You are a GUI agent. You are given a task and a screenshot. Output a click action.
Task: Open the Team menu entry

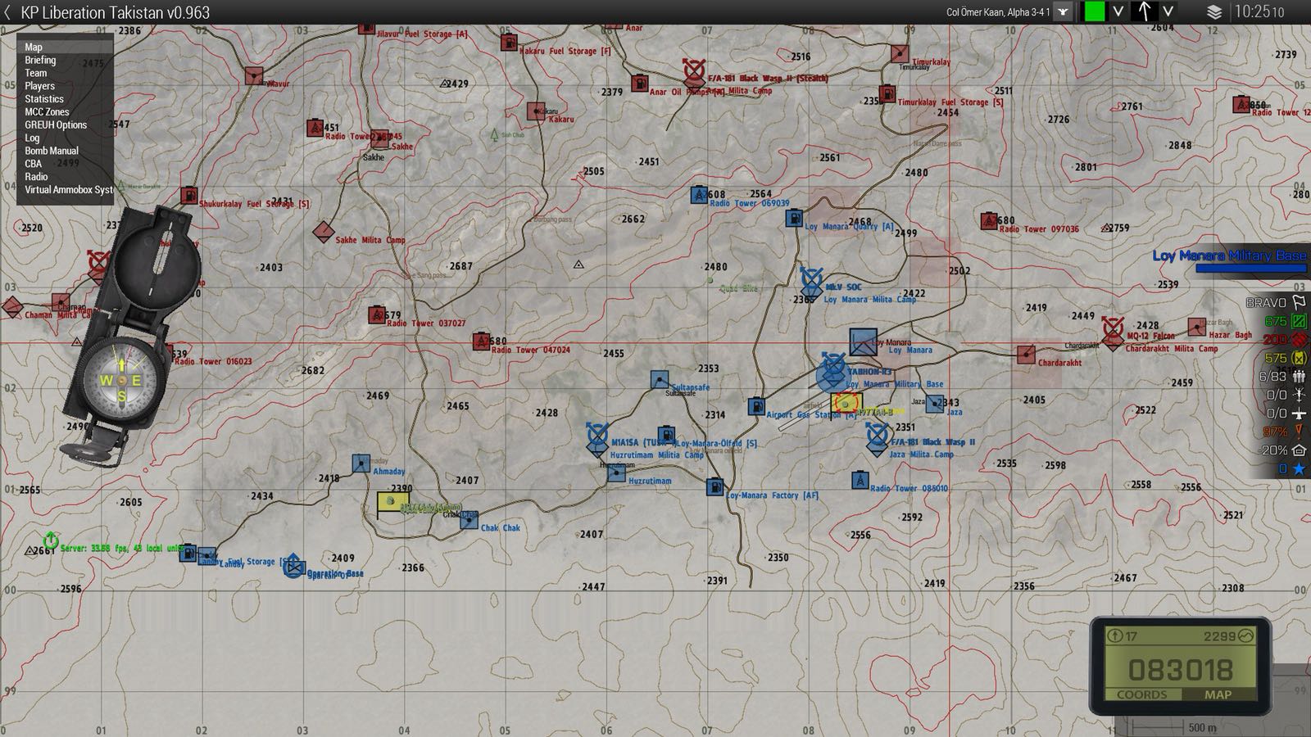65,73
